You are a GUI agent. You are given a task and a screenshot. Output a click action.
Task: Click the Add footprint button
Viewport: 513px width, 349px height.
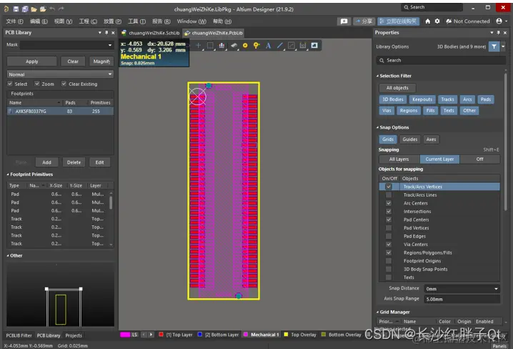click(46, 162)
